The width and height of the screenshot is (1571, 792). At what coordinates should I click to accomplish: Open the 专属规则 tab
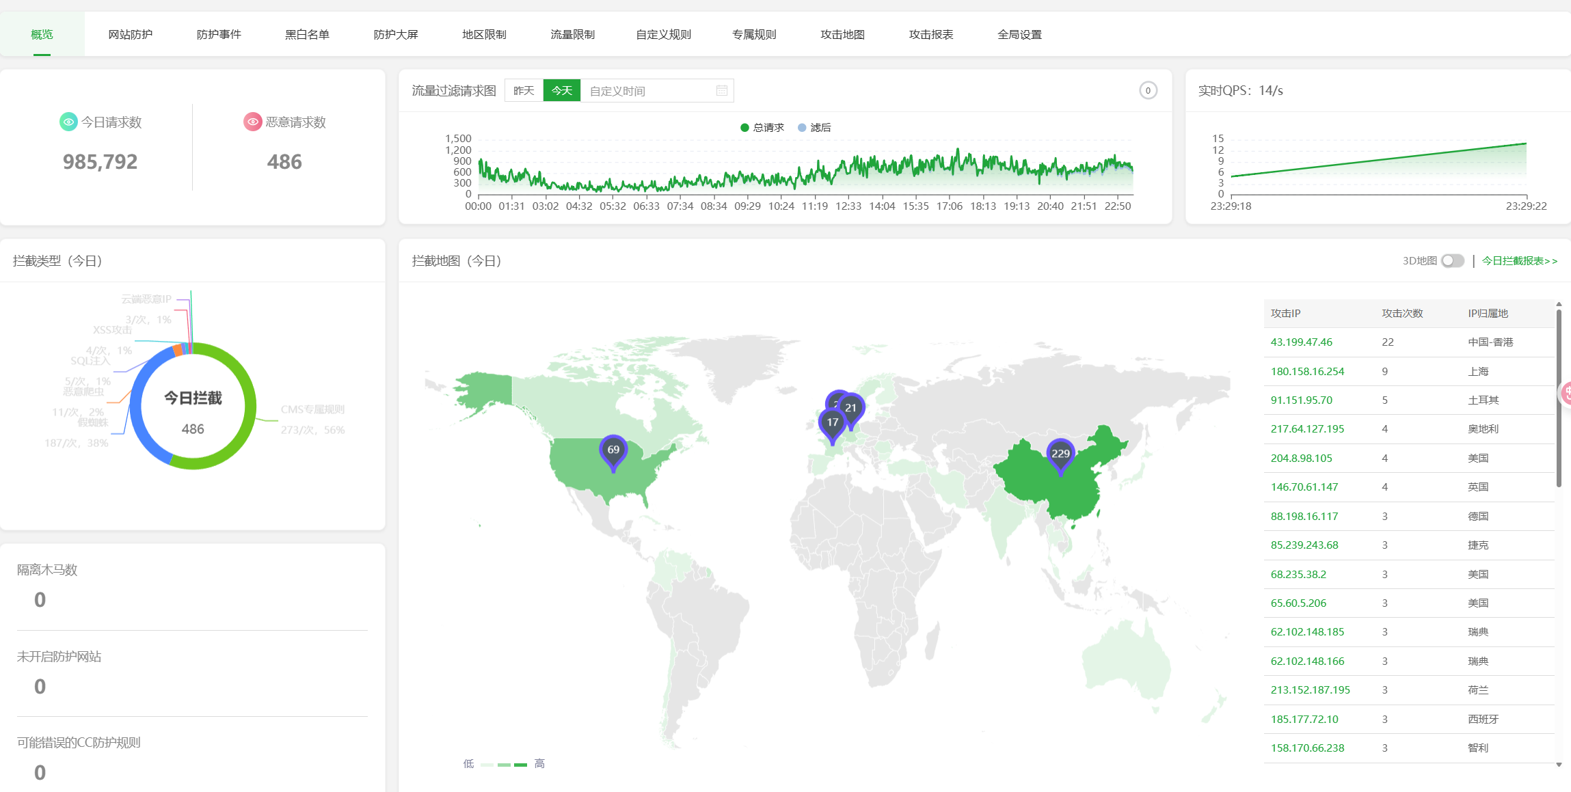754,34
